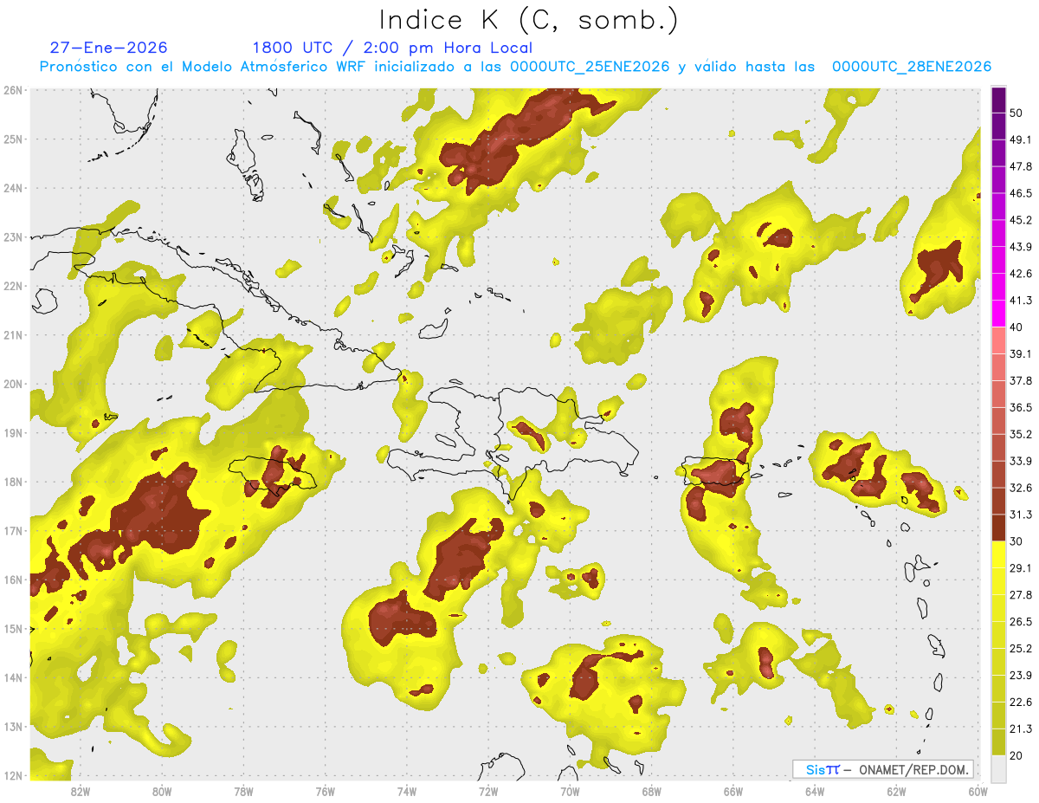This screenshot has height=803, width=1039.
Task: Select the '14N' latitude label
Action: point(13,677)
